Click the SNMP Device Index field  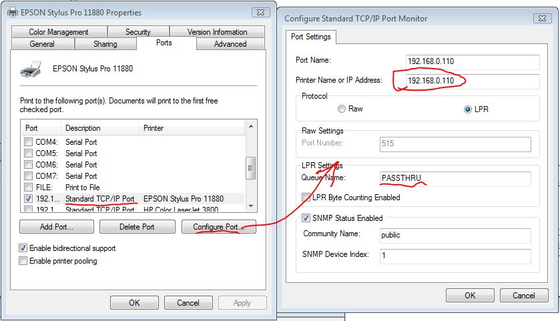pos(455,256)
